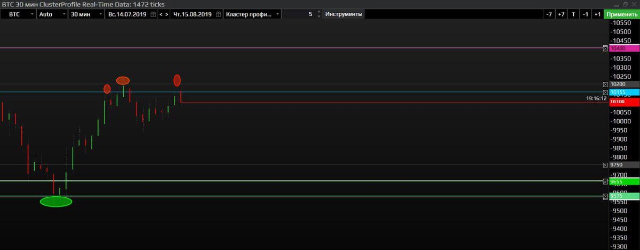Select the gray 10200 price label
The width and height of the screenshot is (640, 250).
[x=625, y=84]
